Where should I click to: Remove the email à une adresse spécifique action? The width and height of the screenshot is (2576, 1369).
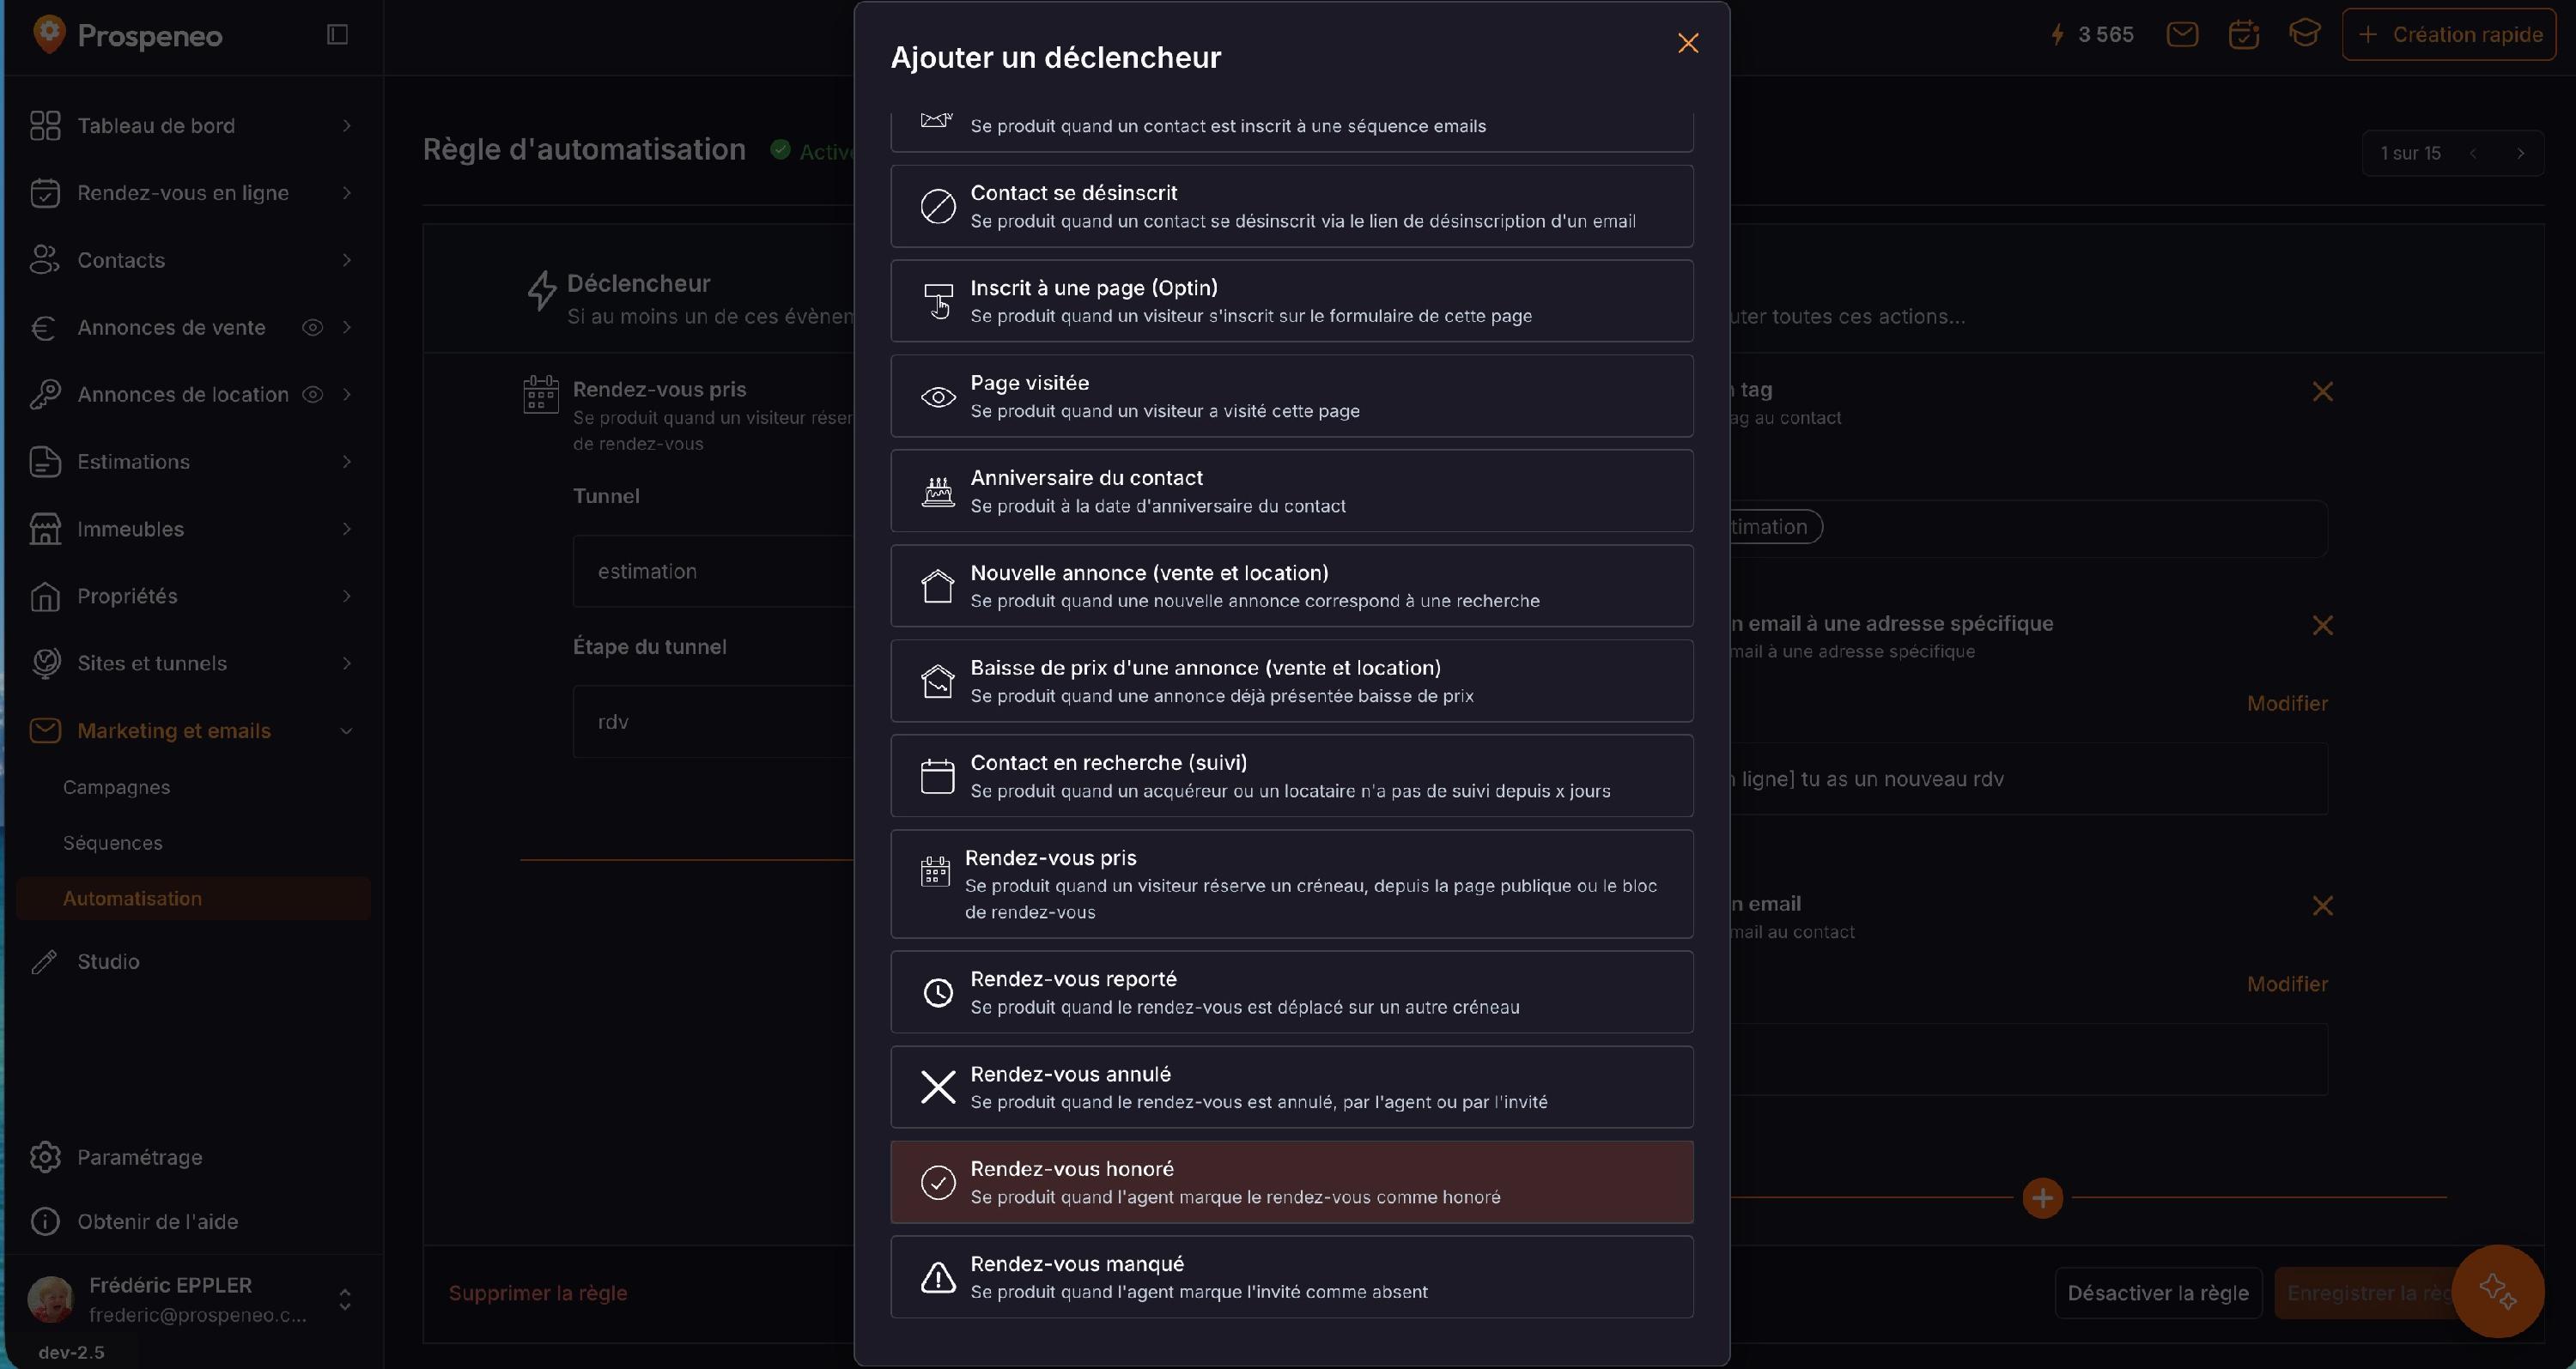coord(2322,626)
